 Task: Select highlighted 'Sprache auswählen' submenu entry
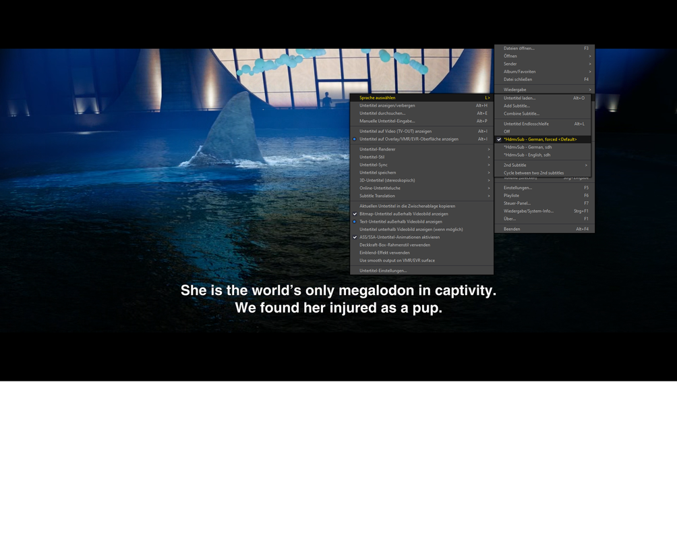(421, 98)
